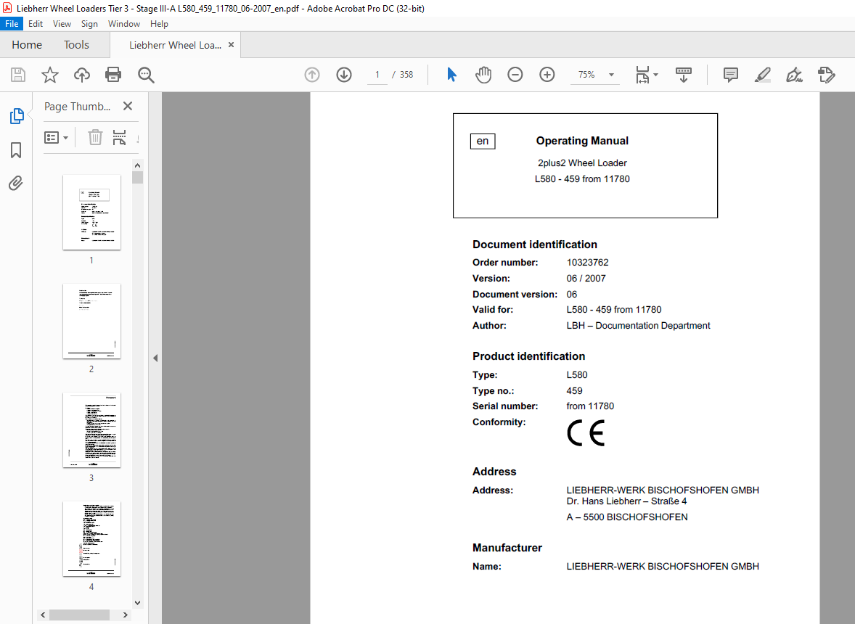The height and width of the screenshot is (624, 855).
Task: Click the order number 10323762
Action: (x=587, y=262)
